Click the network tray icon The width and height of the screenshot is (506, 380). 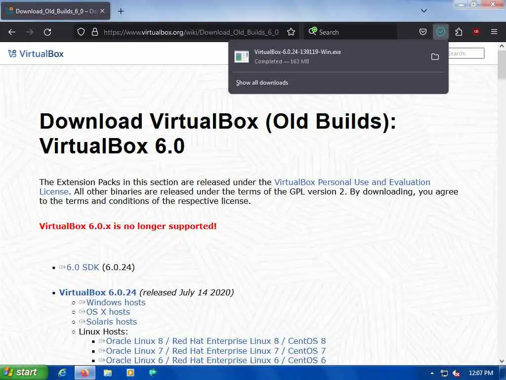[x=444, y=373]
